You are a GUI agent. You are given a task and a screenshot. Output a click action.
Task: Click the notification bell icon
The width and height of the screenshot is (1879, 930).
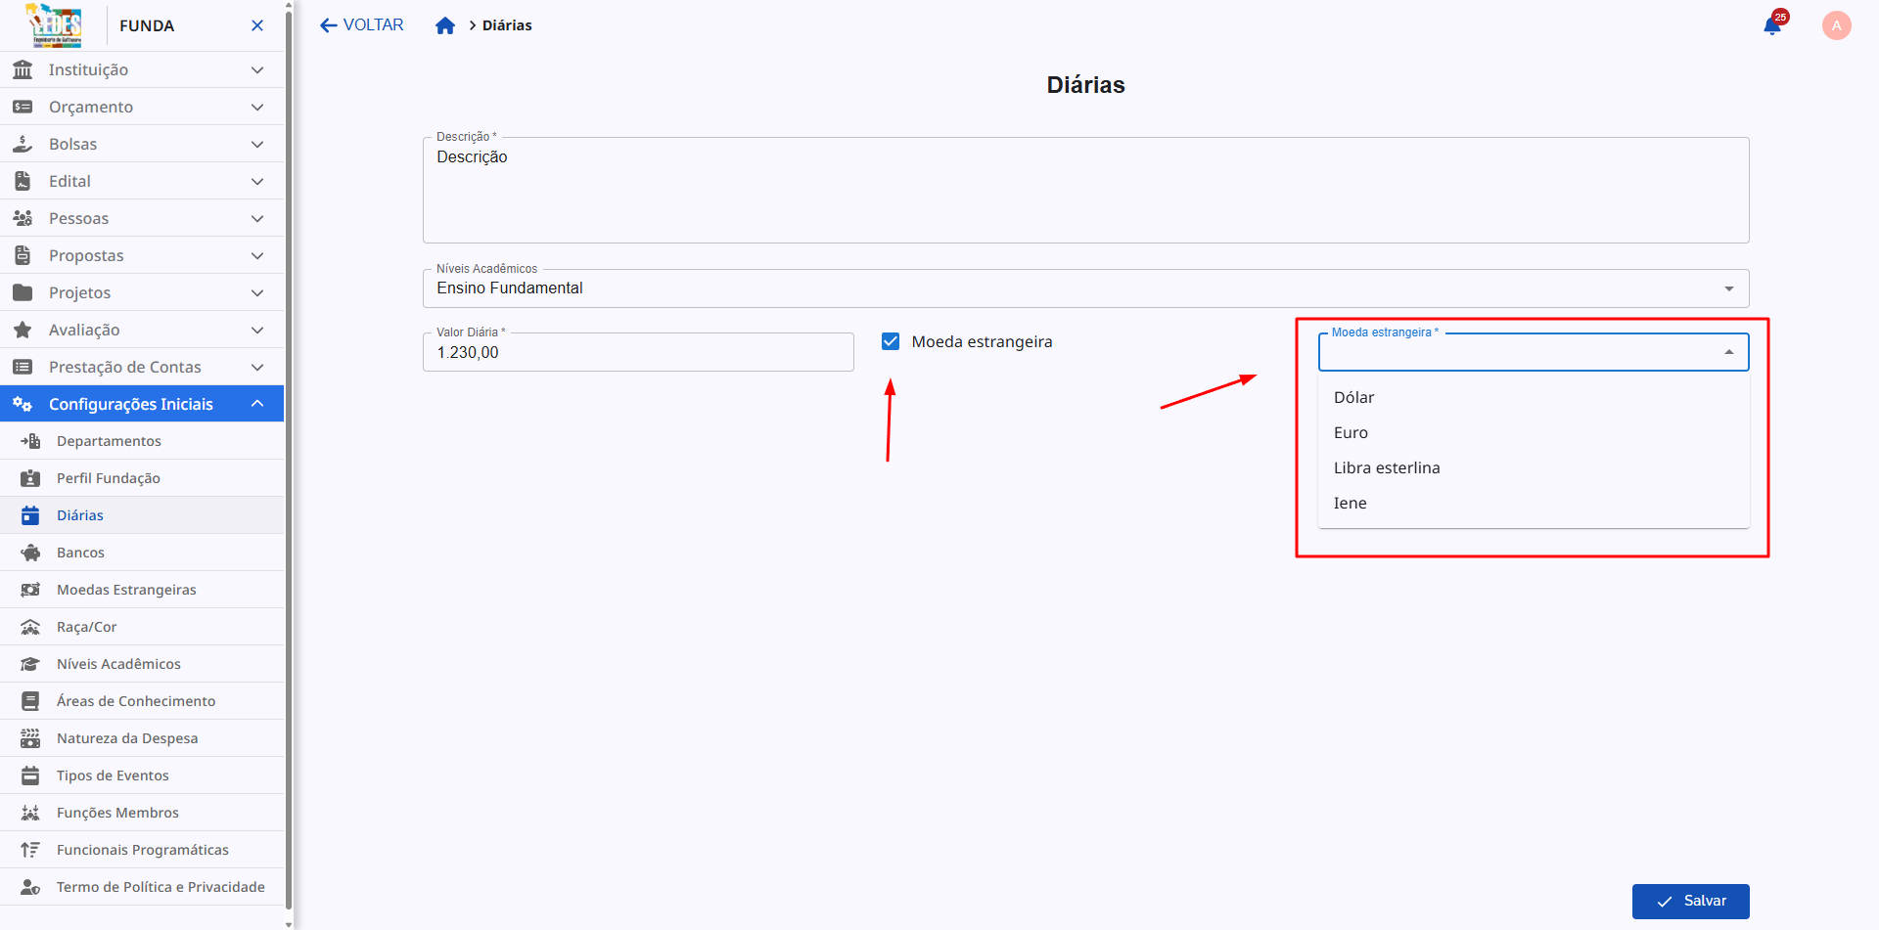click(x=1771, y=26)
